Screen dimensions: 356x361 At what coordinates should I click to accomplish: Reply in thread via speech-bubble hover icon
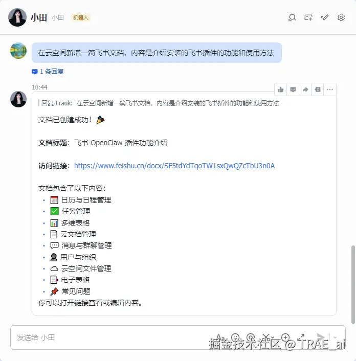pyautogui.click(x=293, y=89)
